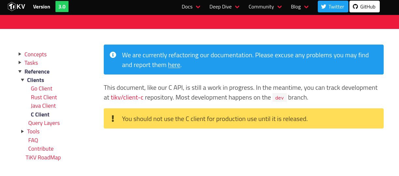Go to the Rust Client page
The width and height of the screenshot is (399, 176).
(44, 97)
